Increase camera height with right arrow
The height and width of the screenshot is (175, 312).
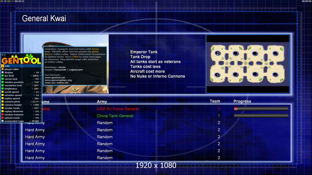tap(40, 105)
